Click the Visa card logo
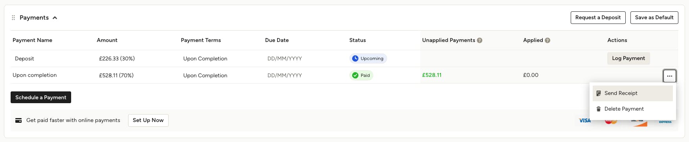The image size is (689, 142). 584,121
